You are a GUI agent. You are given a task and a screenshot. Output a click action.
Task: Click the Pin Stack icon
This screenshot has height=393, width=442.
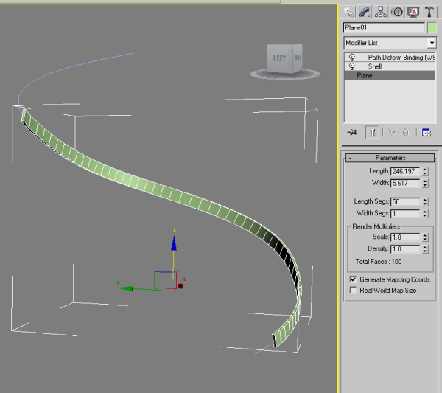352,132
